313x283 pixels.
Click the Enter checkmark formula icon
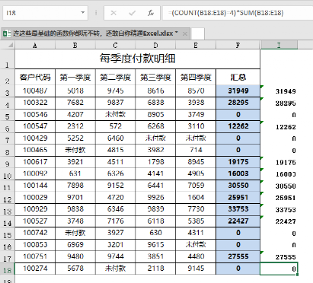tap(132, 13)
